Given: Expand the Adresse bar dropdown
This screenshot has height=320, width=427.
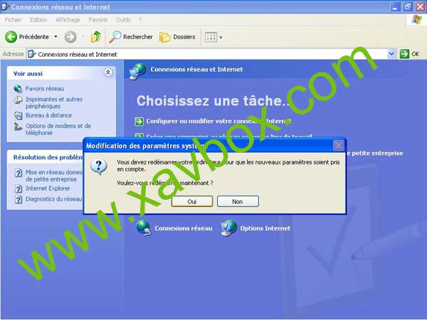Looking at the screenshot, I should click(x=391, y=54).
